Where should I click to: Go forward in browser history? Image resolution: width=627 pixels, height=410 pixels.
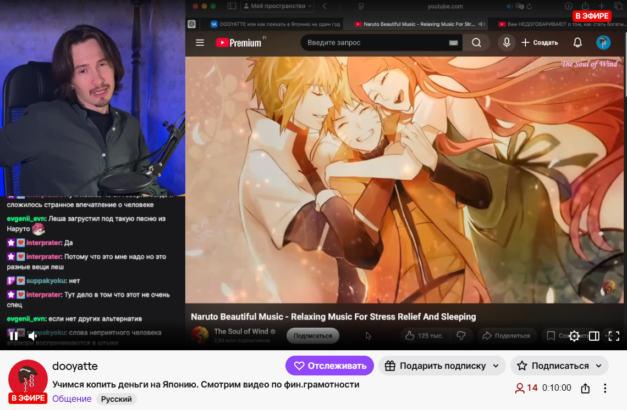tap(340, 6)
